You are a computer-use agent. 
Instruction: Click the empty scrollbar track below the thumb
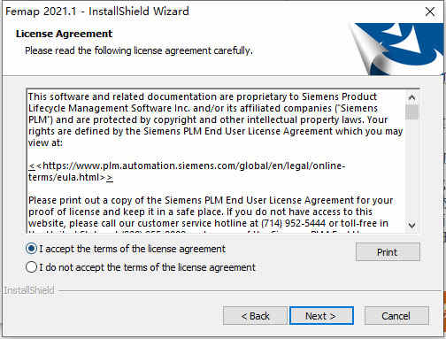pyautogui.click(x=412, y=169)
